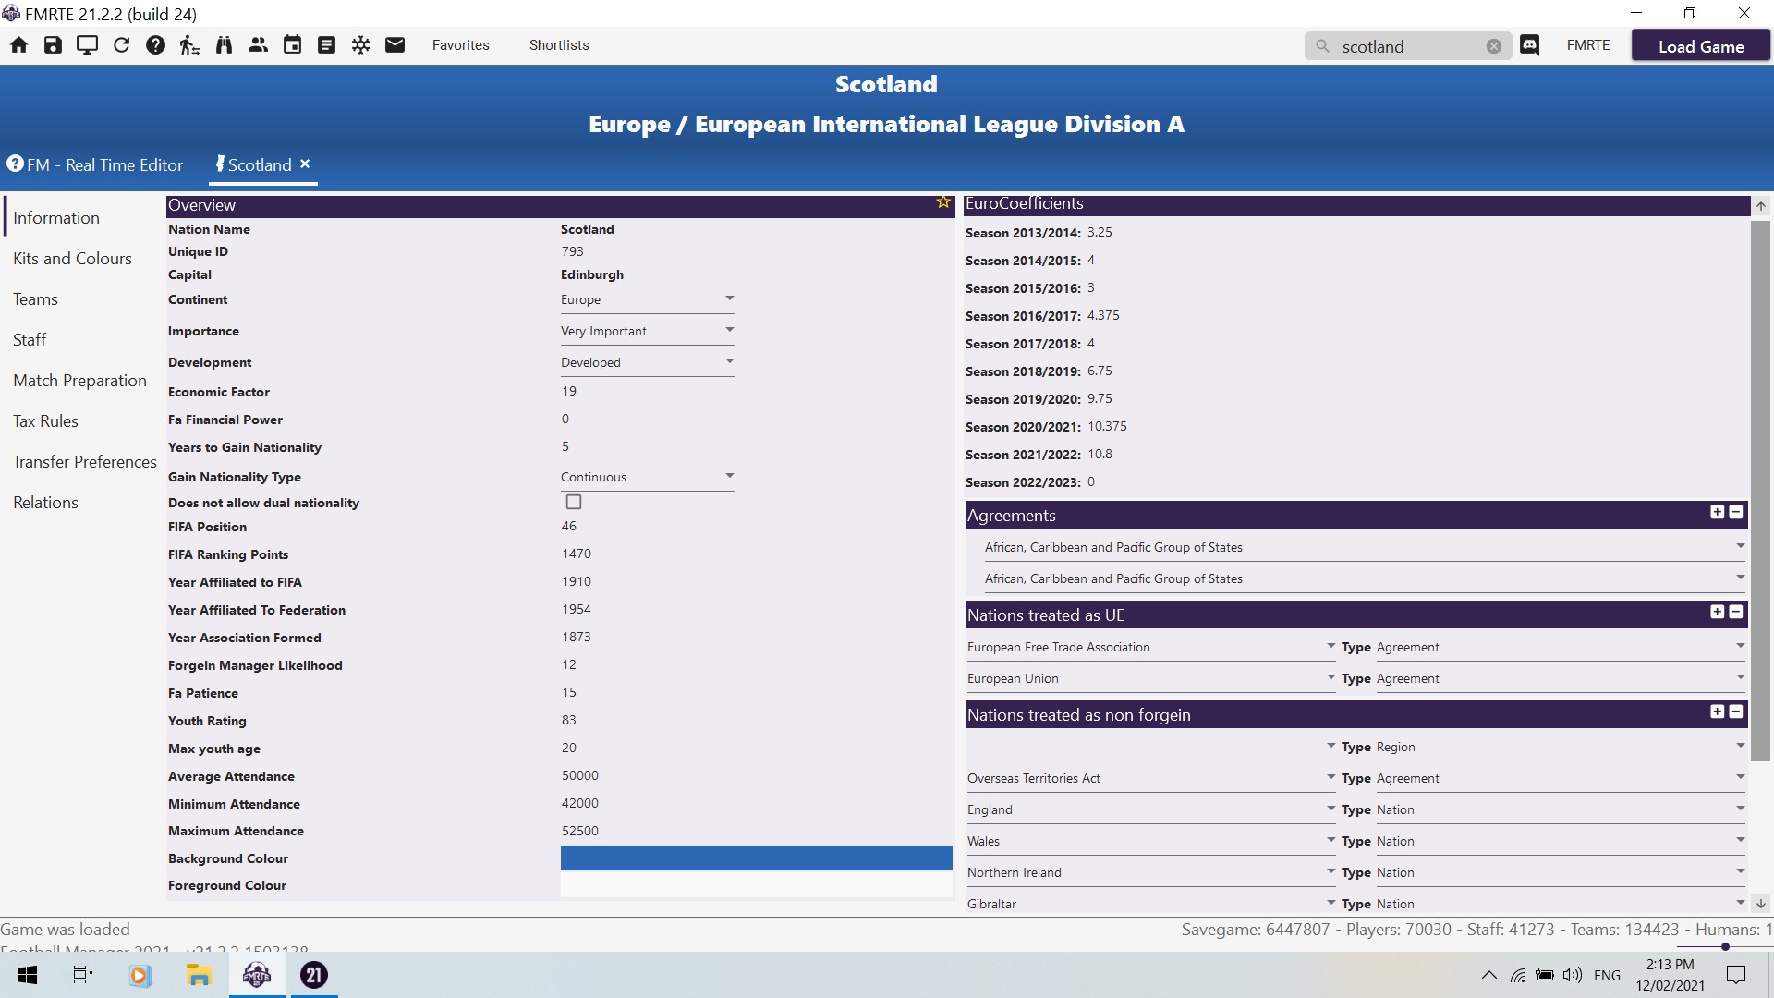Toggle Does not allow dual nationality checkbox
Screen dimensions: 1774x998
(x=574, y=502)
